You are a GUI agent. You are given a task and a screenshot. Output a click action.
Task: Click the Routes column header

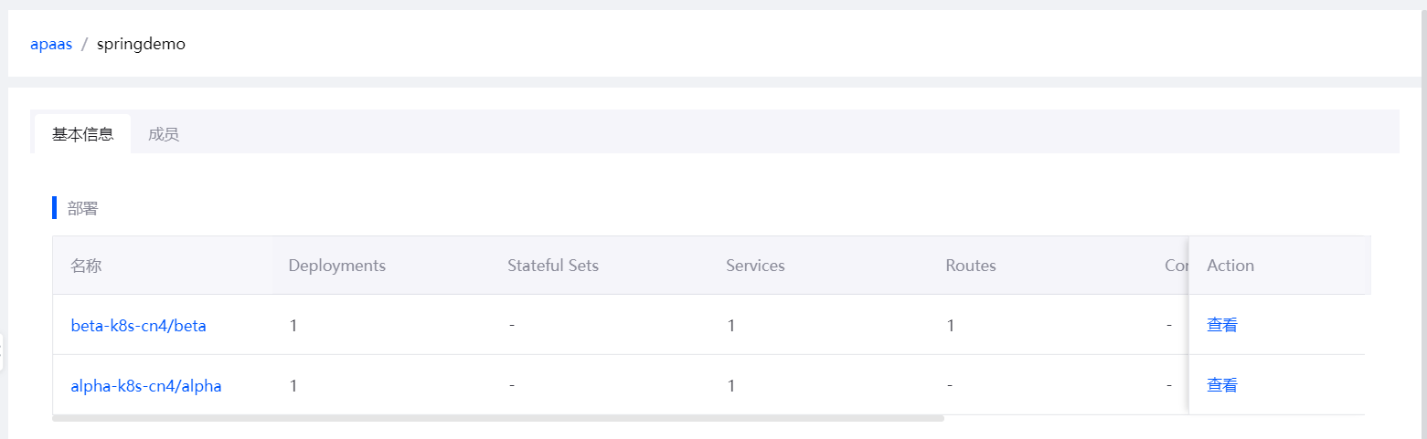(971, 266)
